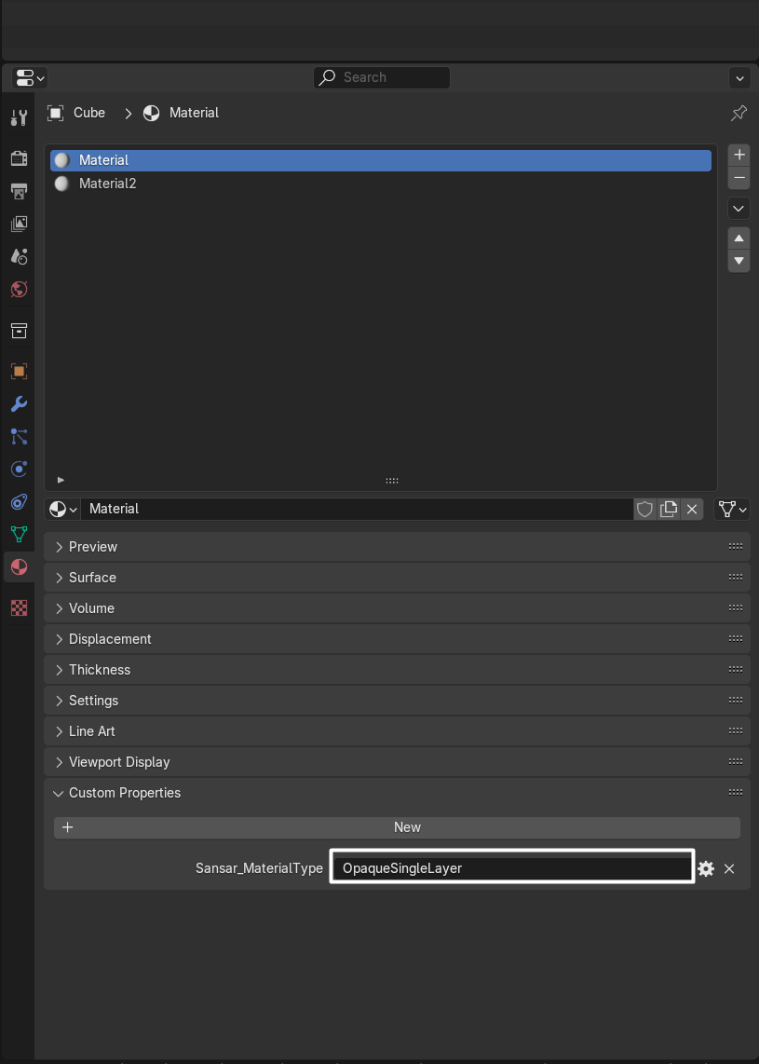The image size is (759, 1064).
Task: Open the World properties tab
Action: pyautogui.click(x=19, y=289)
